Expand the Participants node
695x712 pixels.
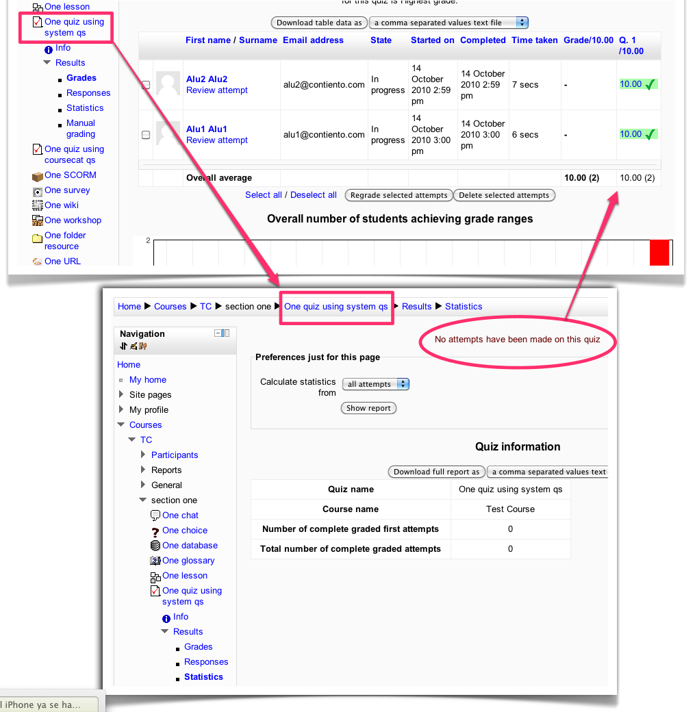(142, 455)
